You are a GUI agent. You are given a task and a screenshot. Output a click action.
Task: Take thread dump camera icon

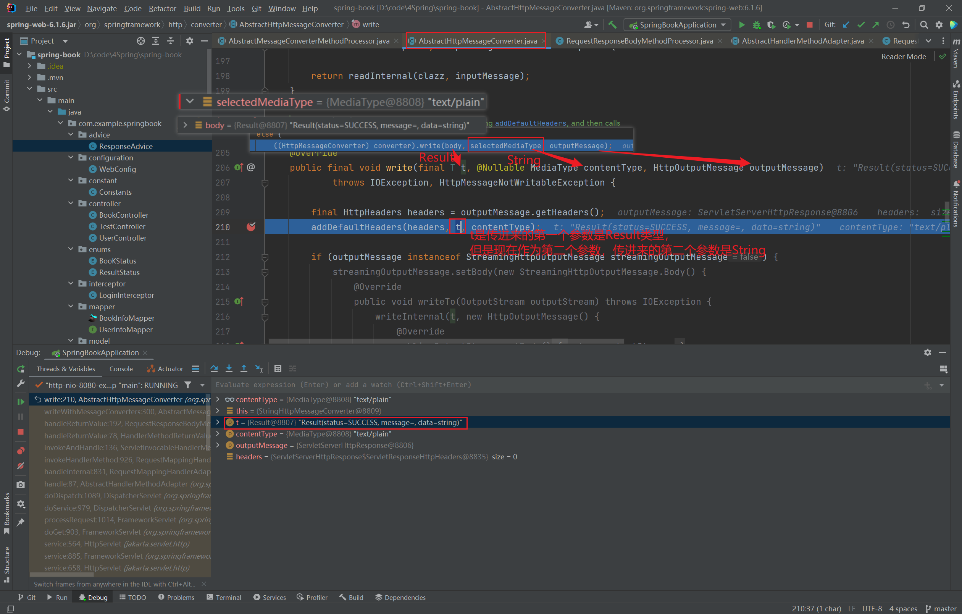pyautogui.click(x=21, y=485)
